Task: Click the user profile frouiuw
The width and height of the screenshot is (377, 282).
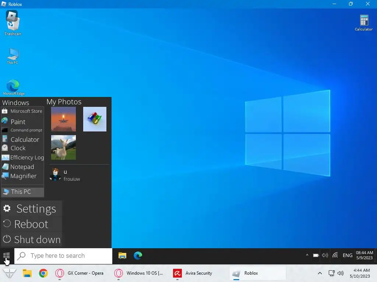Action: (x=65, y=175)
